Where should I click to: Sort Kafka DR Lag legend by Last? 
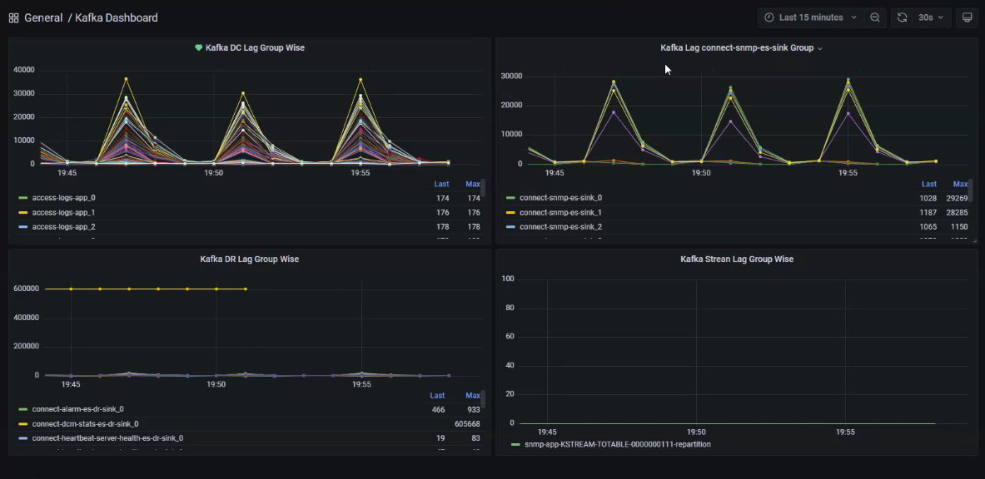437,396
